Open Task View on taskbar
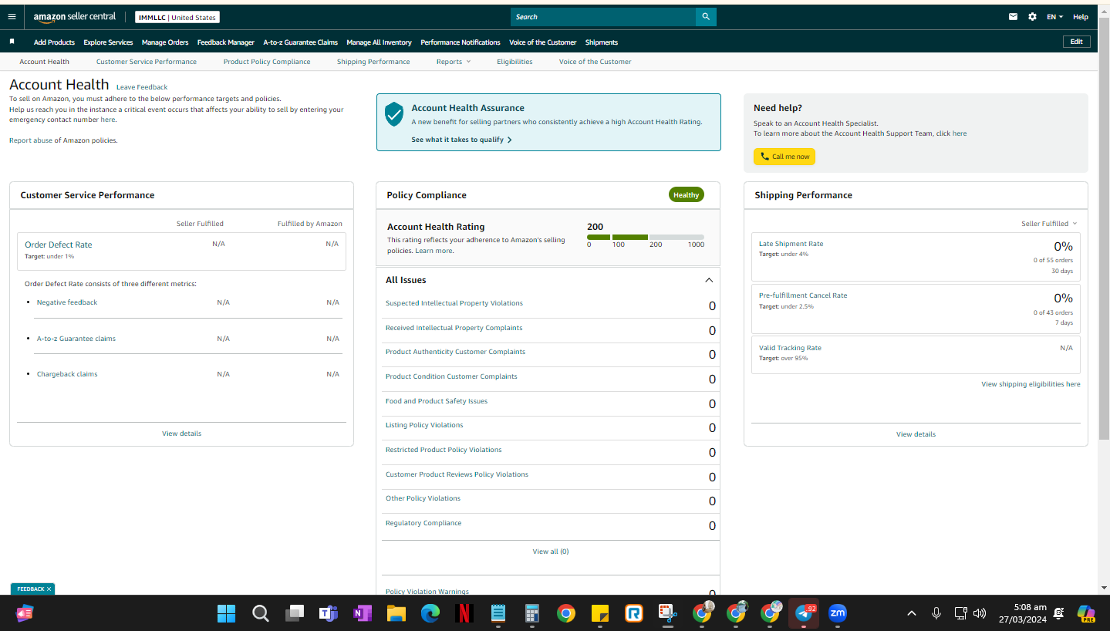The height and width of the screenshot is (631, 1110). pyautogui.click(x=295, y=613)
